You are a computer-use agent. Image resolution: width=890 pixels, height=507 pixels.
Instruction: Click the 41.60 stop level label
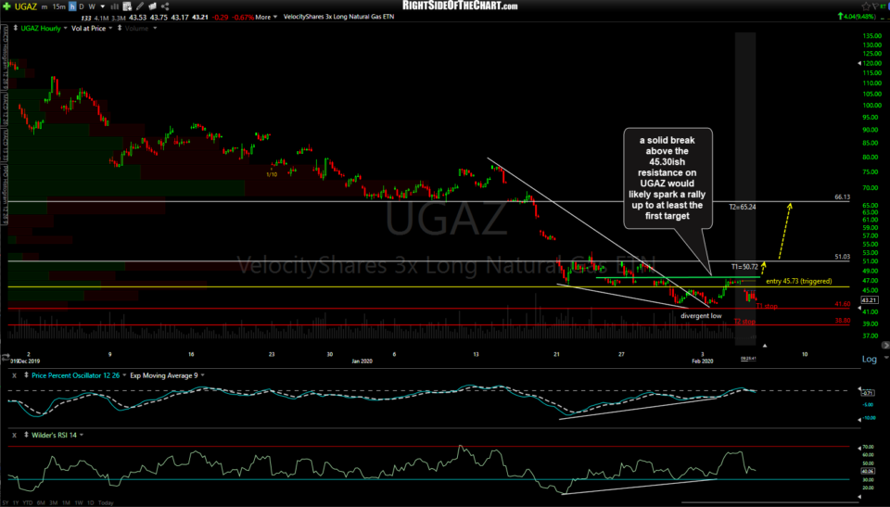coord(843,304)
